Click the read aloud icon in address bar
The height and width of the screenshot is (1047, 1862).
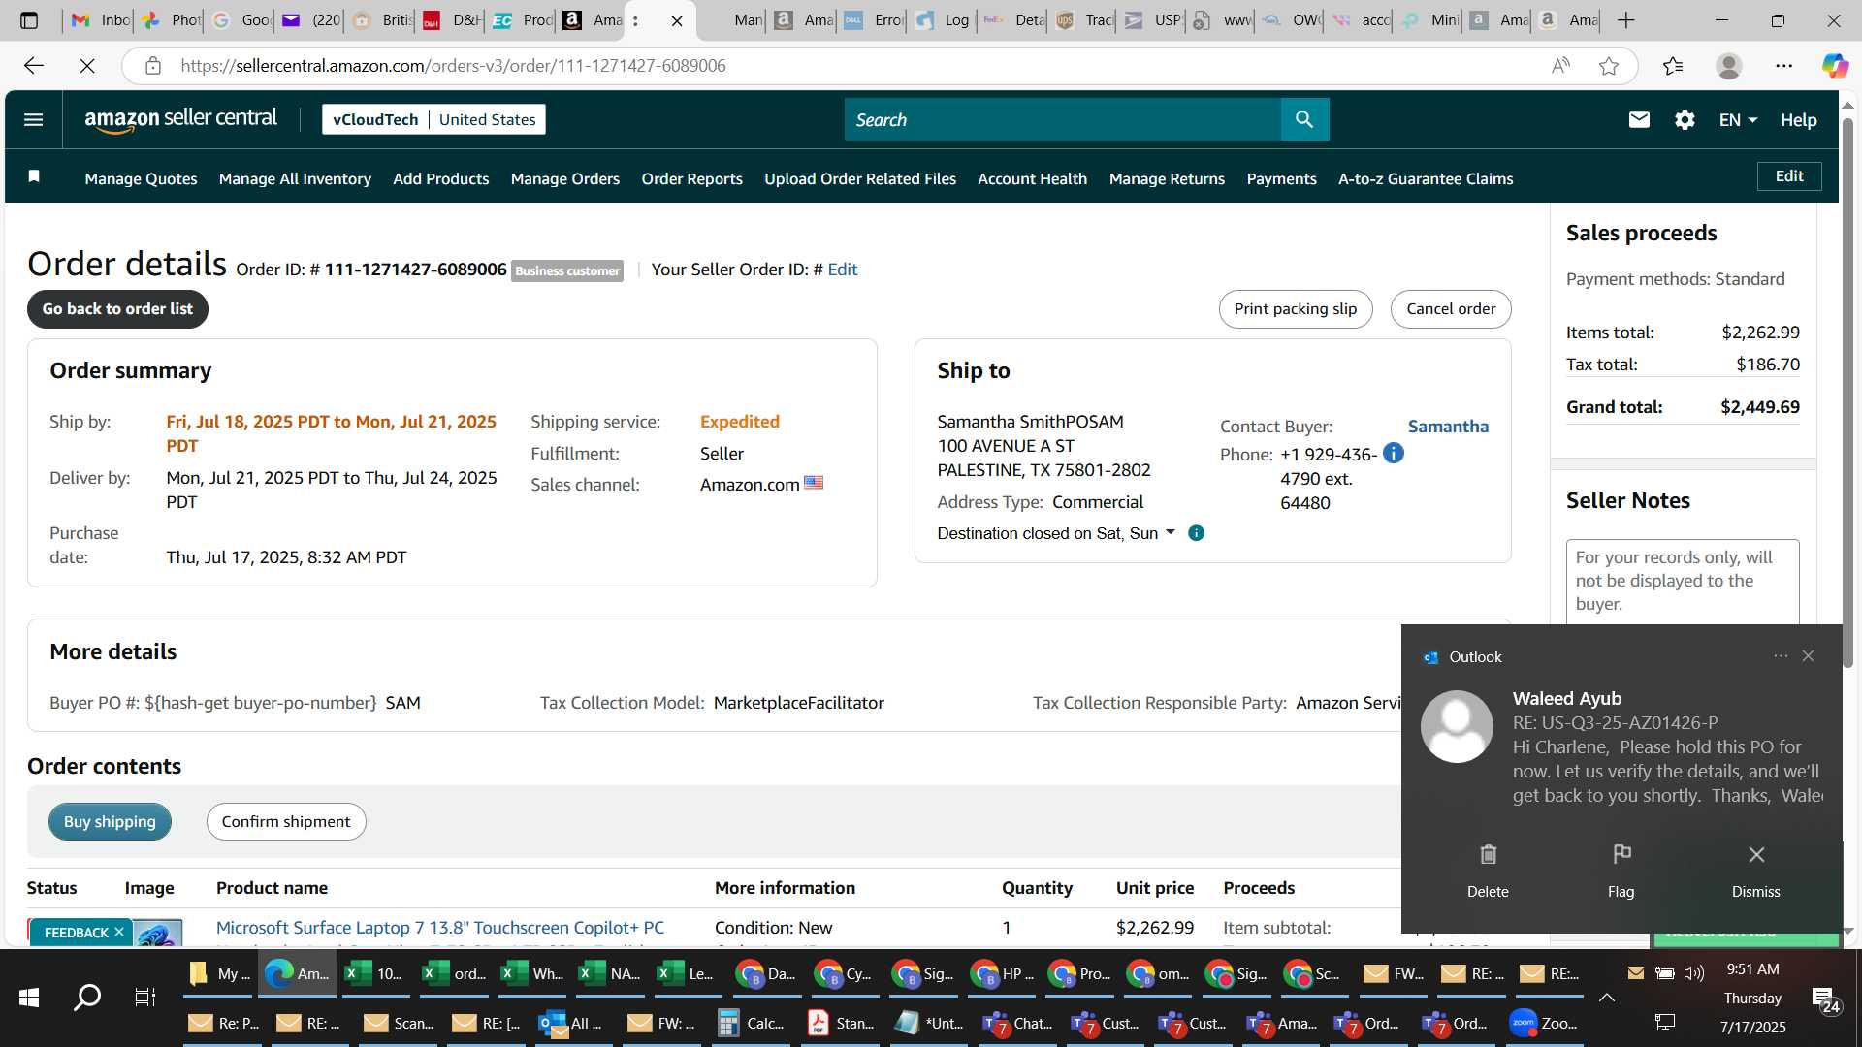click(x=1560, y=66)
